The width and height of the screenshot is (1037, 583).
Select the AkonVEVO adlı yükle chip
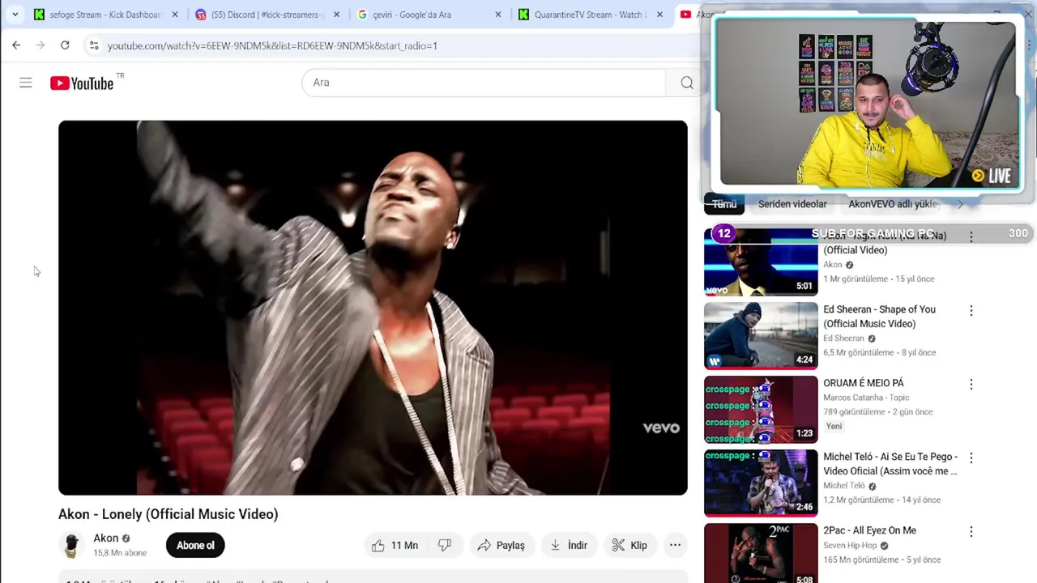click(893, 204)
